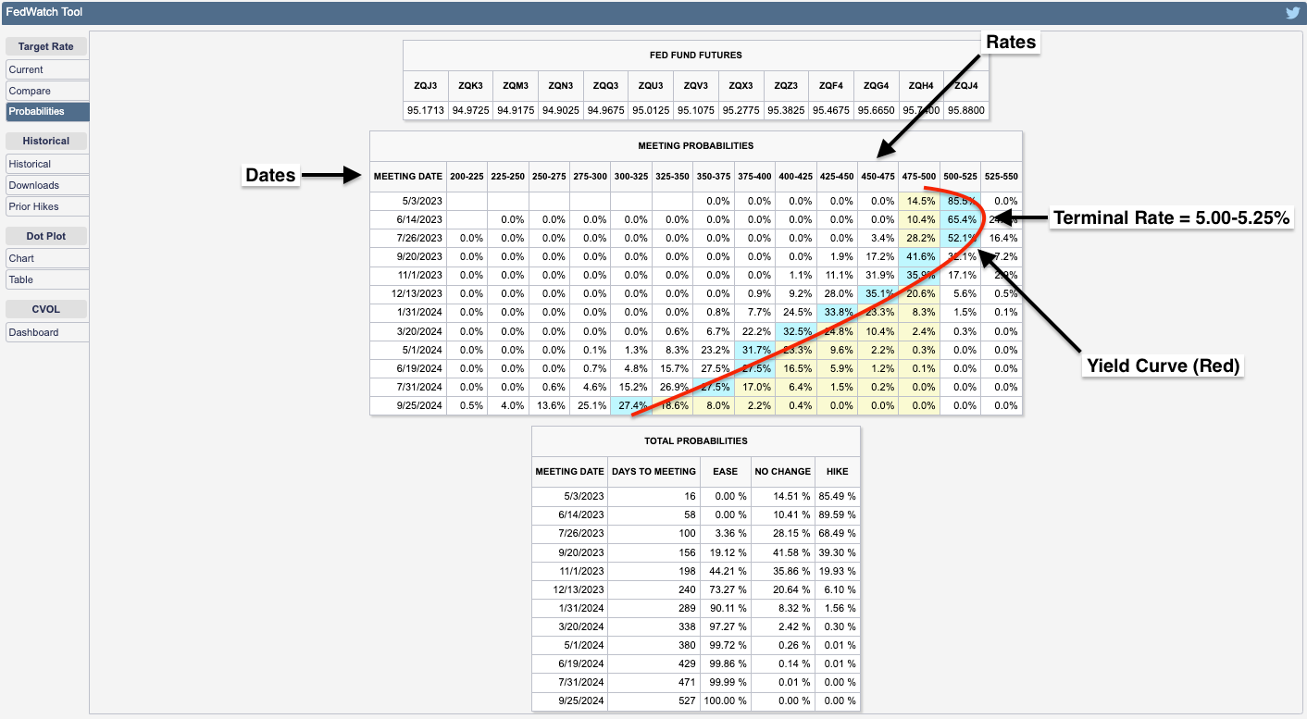Click the ZQV3 futures contract header
Viewport: 1307px width, 719px height.
pos(695,85)
